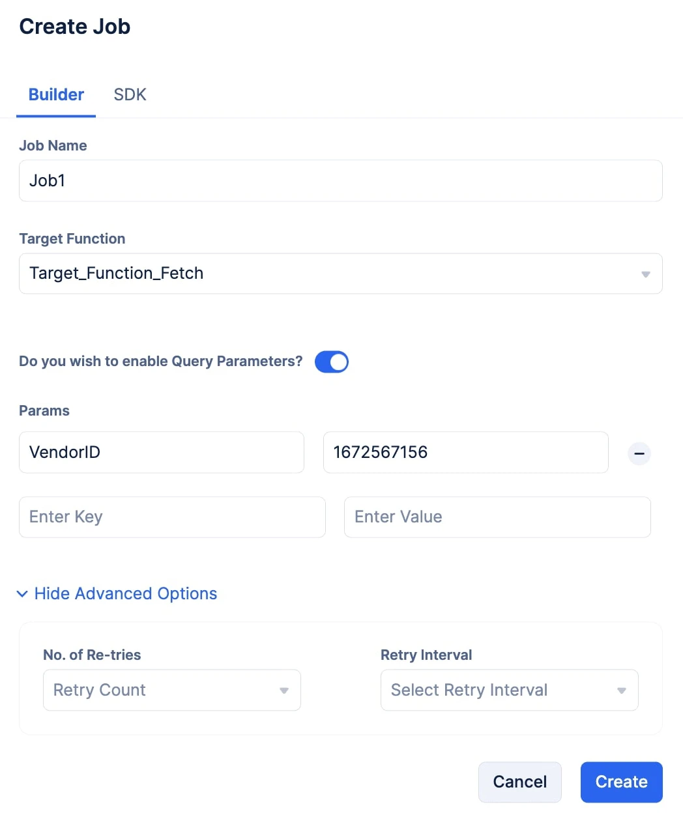Open the Target_Function_Fetch dropdown
Image resolution: width=683 pixels, height=824 pixels.
pyautogui.click(x=341, y=274)
